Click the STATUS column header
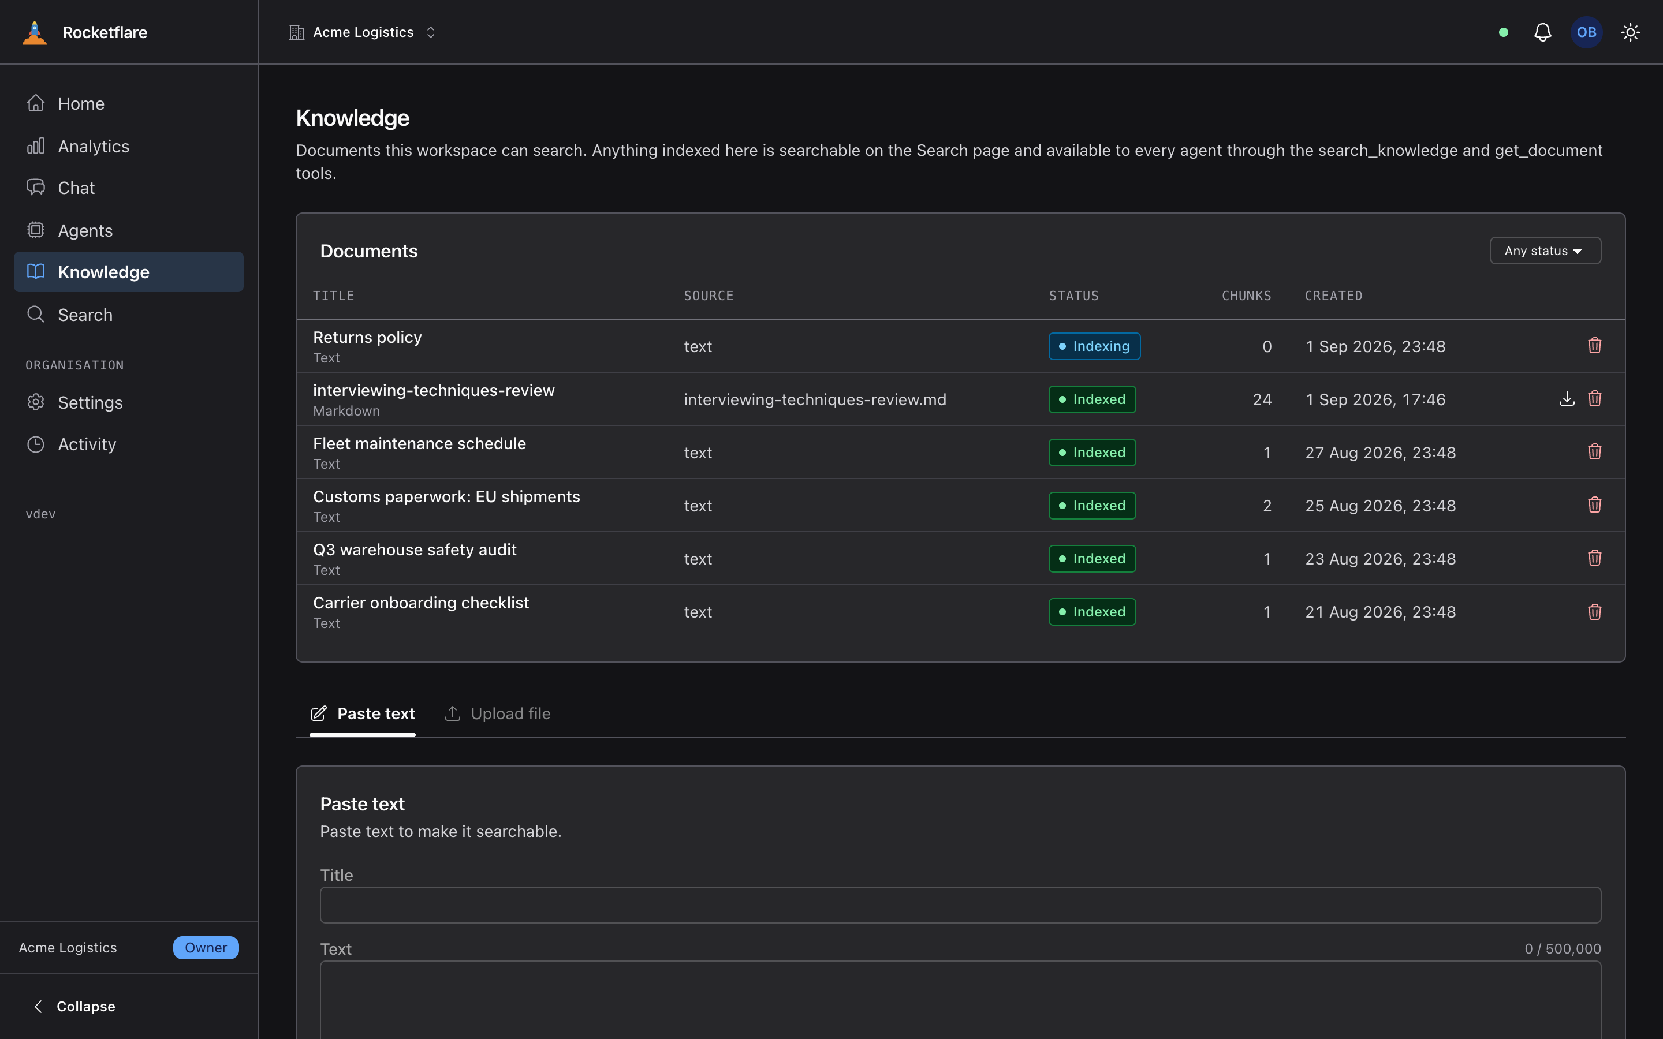1663x1039 pixels. pos(1073,296)
